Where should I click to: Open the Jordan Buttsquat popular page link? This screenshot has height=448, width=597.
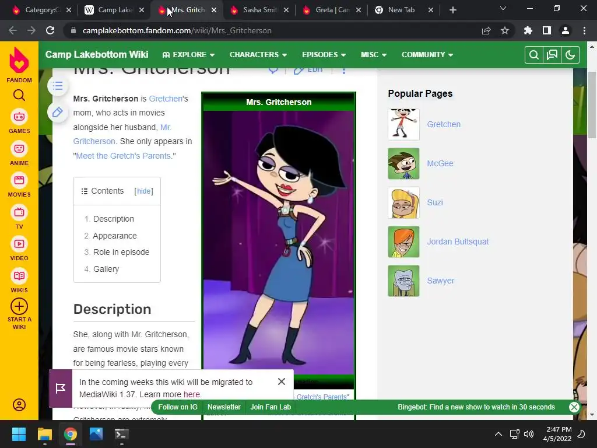coord(458,242)
